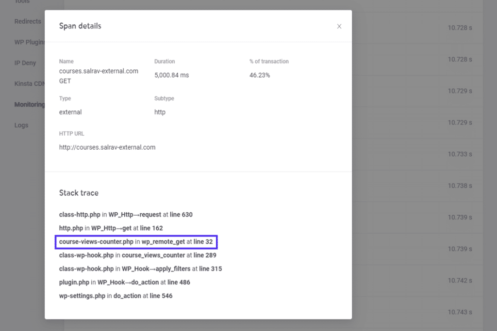Go to WP Plugins section
The height and width of the screenshot is (331, 497).
(x=29, y=42)
